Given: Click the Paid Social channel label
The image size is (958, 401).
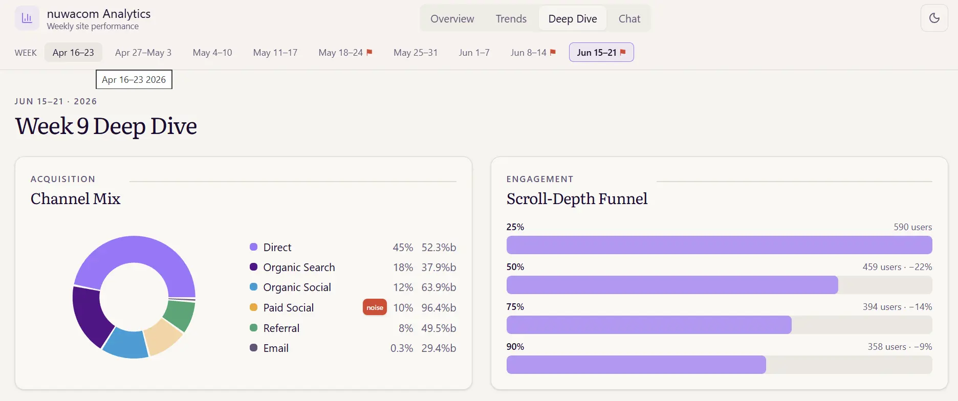Looking at the screenshot, I should pos(288,308).
